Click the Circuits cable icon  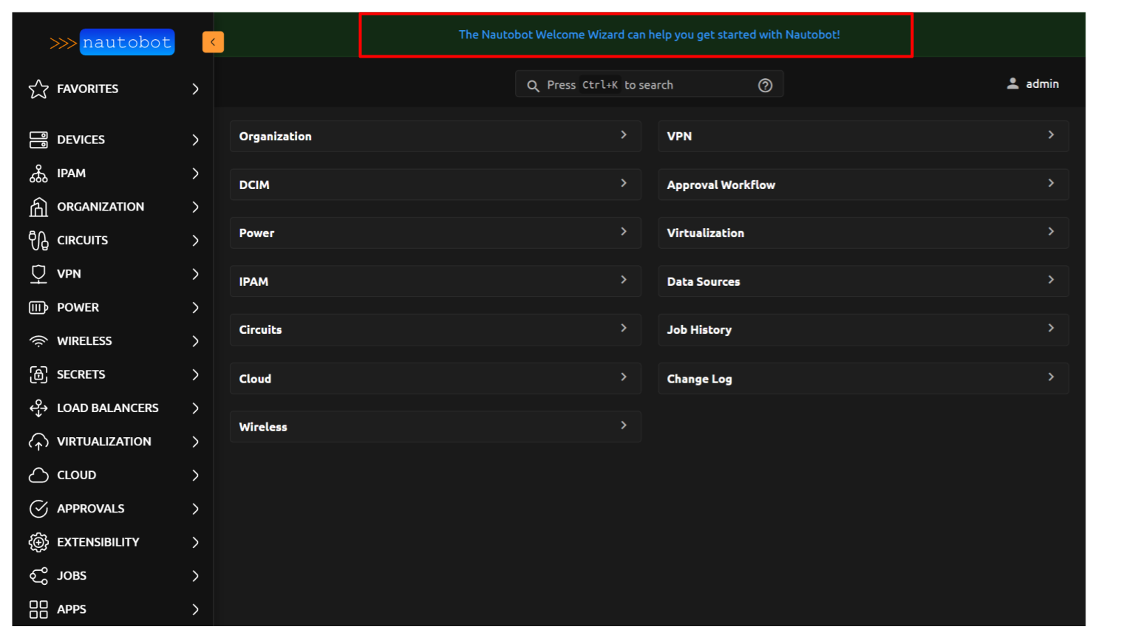coord(38,240)
